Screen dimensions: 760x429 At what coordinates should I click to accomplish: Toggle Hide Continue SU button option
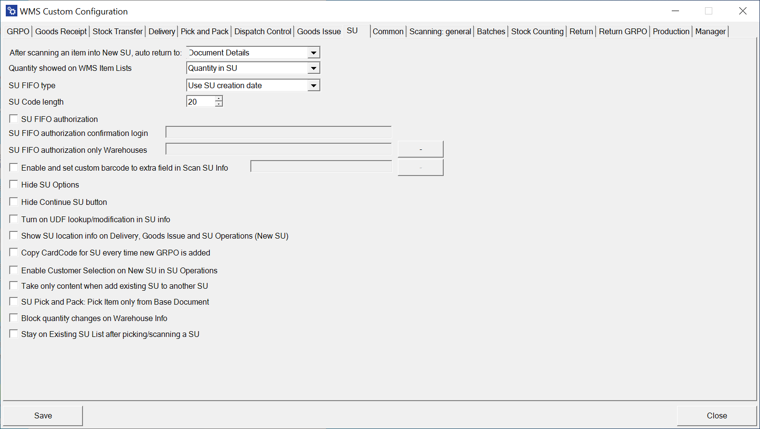tap(14, 201)
